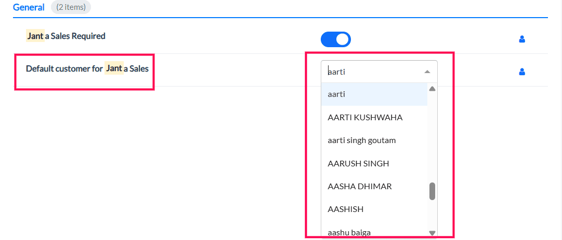This screenshot has height=240, width=562.
Task: Click Default customer for Janta Sales label
Action: point(87,68)
